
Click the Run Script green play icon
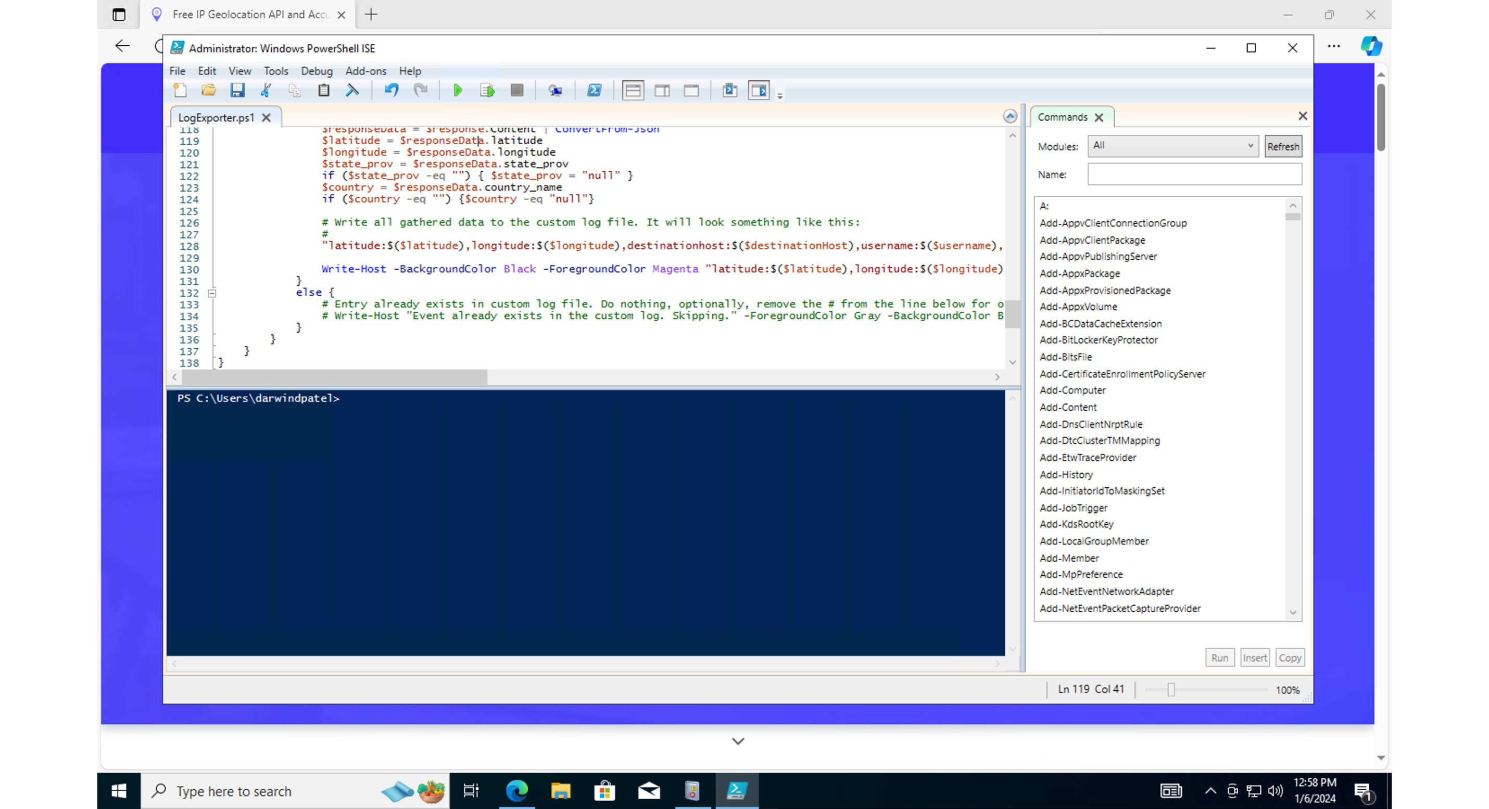457,90
